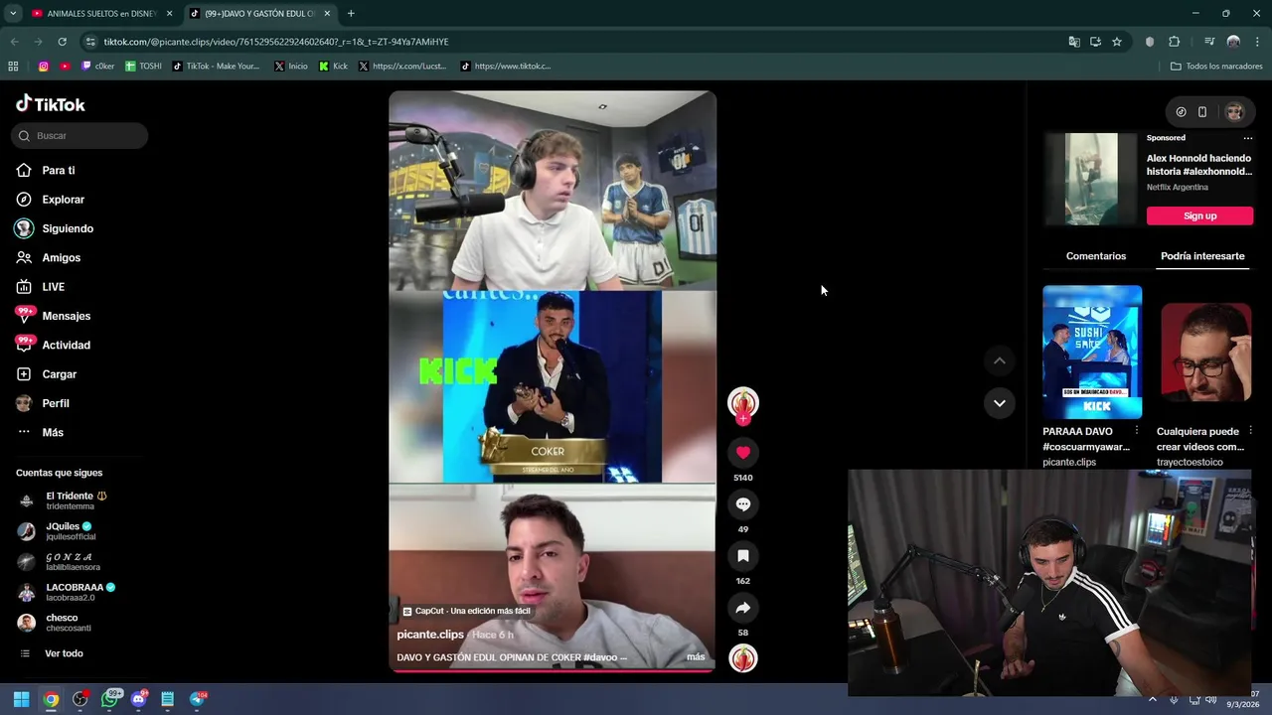Focus the Buscar search field
This screenshot has width=1272, height=715.
(79, 136)
